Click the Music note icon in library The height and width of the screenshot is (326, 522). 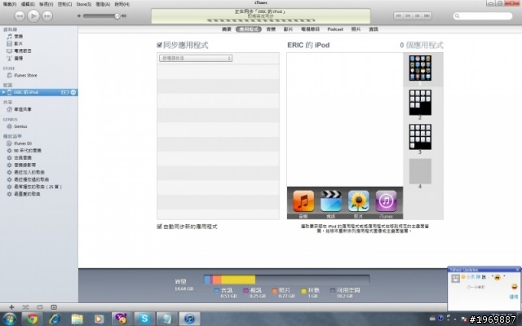[9, 36]
